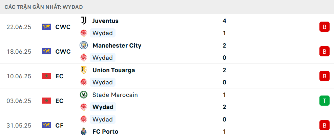The width and height of the screenshot is (334, 135).
Task: Click red B badge for the Juventus match
Action: tap(325, 27)
